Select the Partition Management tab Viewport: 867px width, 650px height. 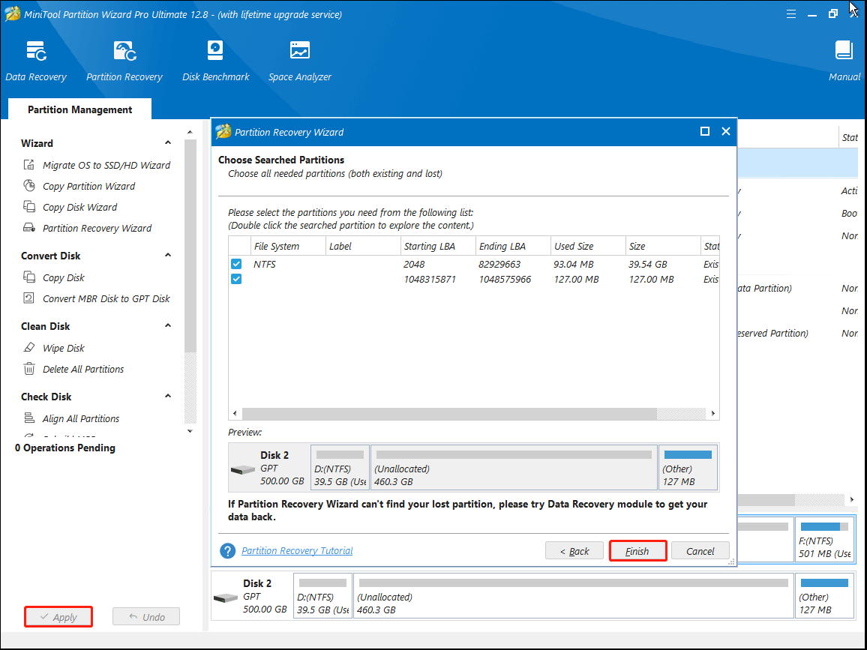79,109
